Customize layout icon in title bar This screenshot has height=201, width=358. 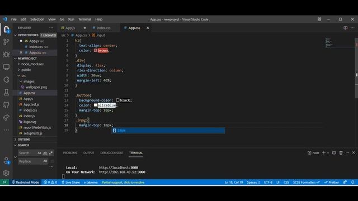click(x=319, y=20)
